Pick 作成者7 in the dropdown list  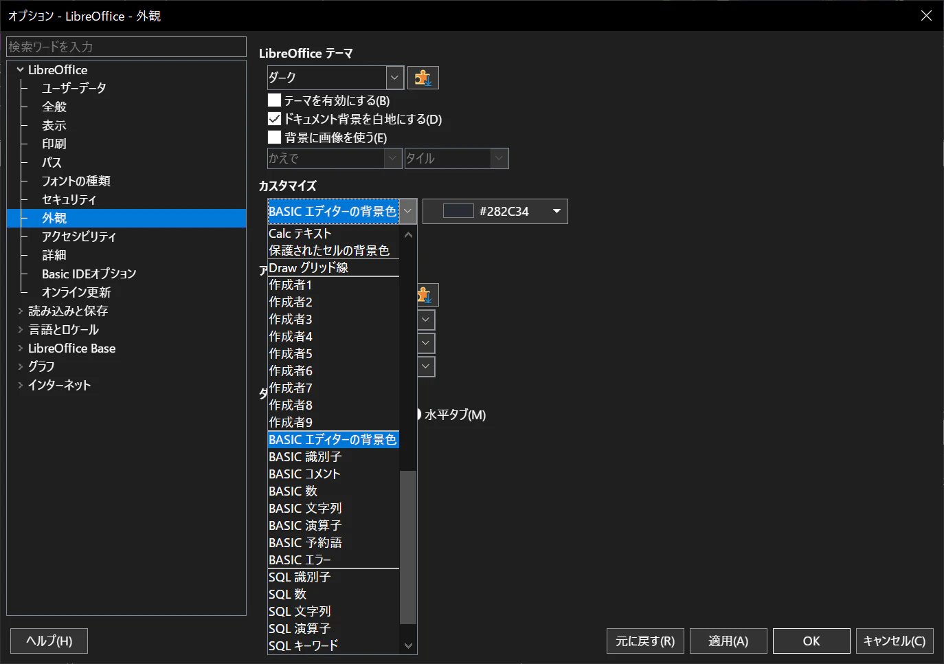click(x=334, y=388)
